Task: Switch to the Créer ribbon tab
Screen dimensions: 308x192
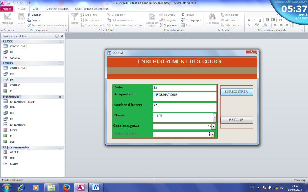Action: pos(36,8)
